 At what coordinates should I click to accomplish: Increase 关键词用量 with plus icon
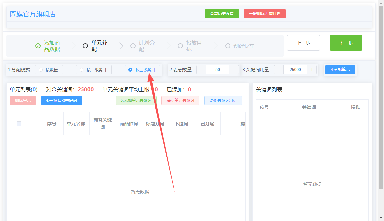click(312, 70)
